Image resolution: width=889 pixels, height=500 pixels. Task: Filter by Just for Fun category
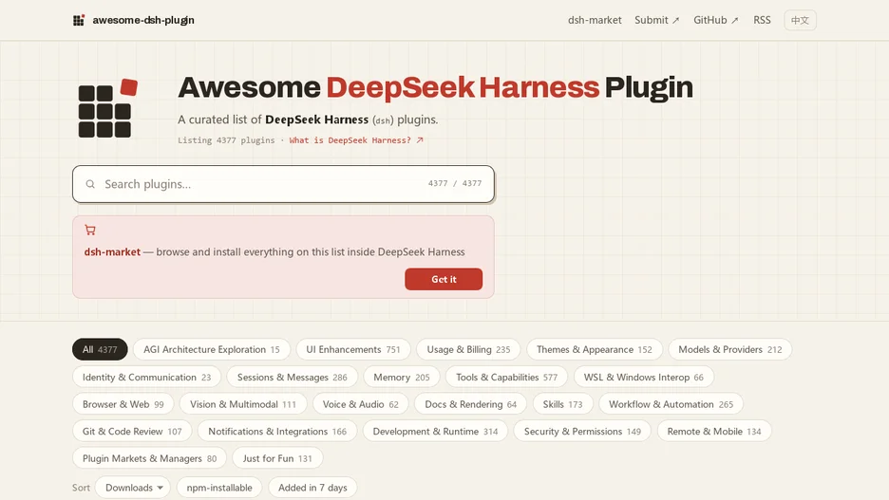[277, 458]
